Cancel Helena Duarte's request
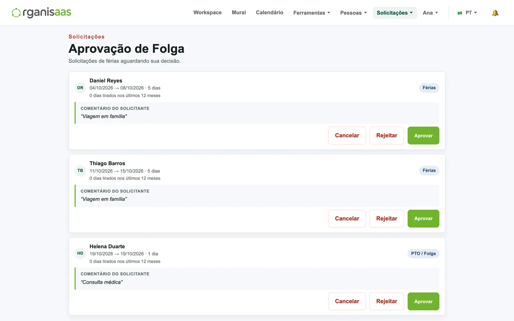514x321 pixels. point(347,301)
